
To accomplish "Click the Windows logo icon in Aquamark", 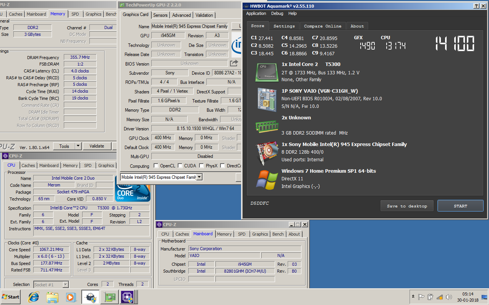I will 266,180.
